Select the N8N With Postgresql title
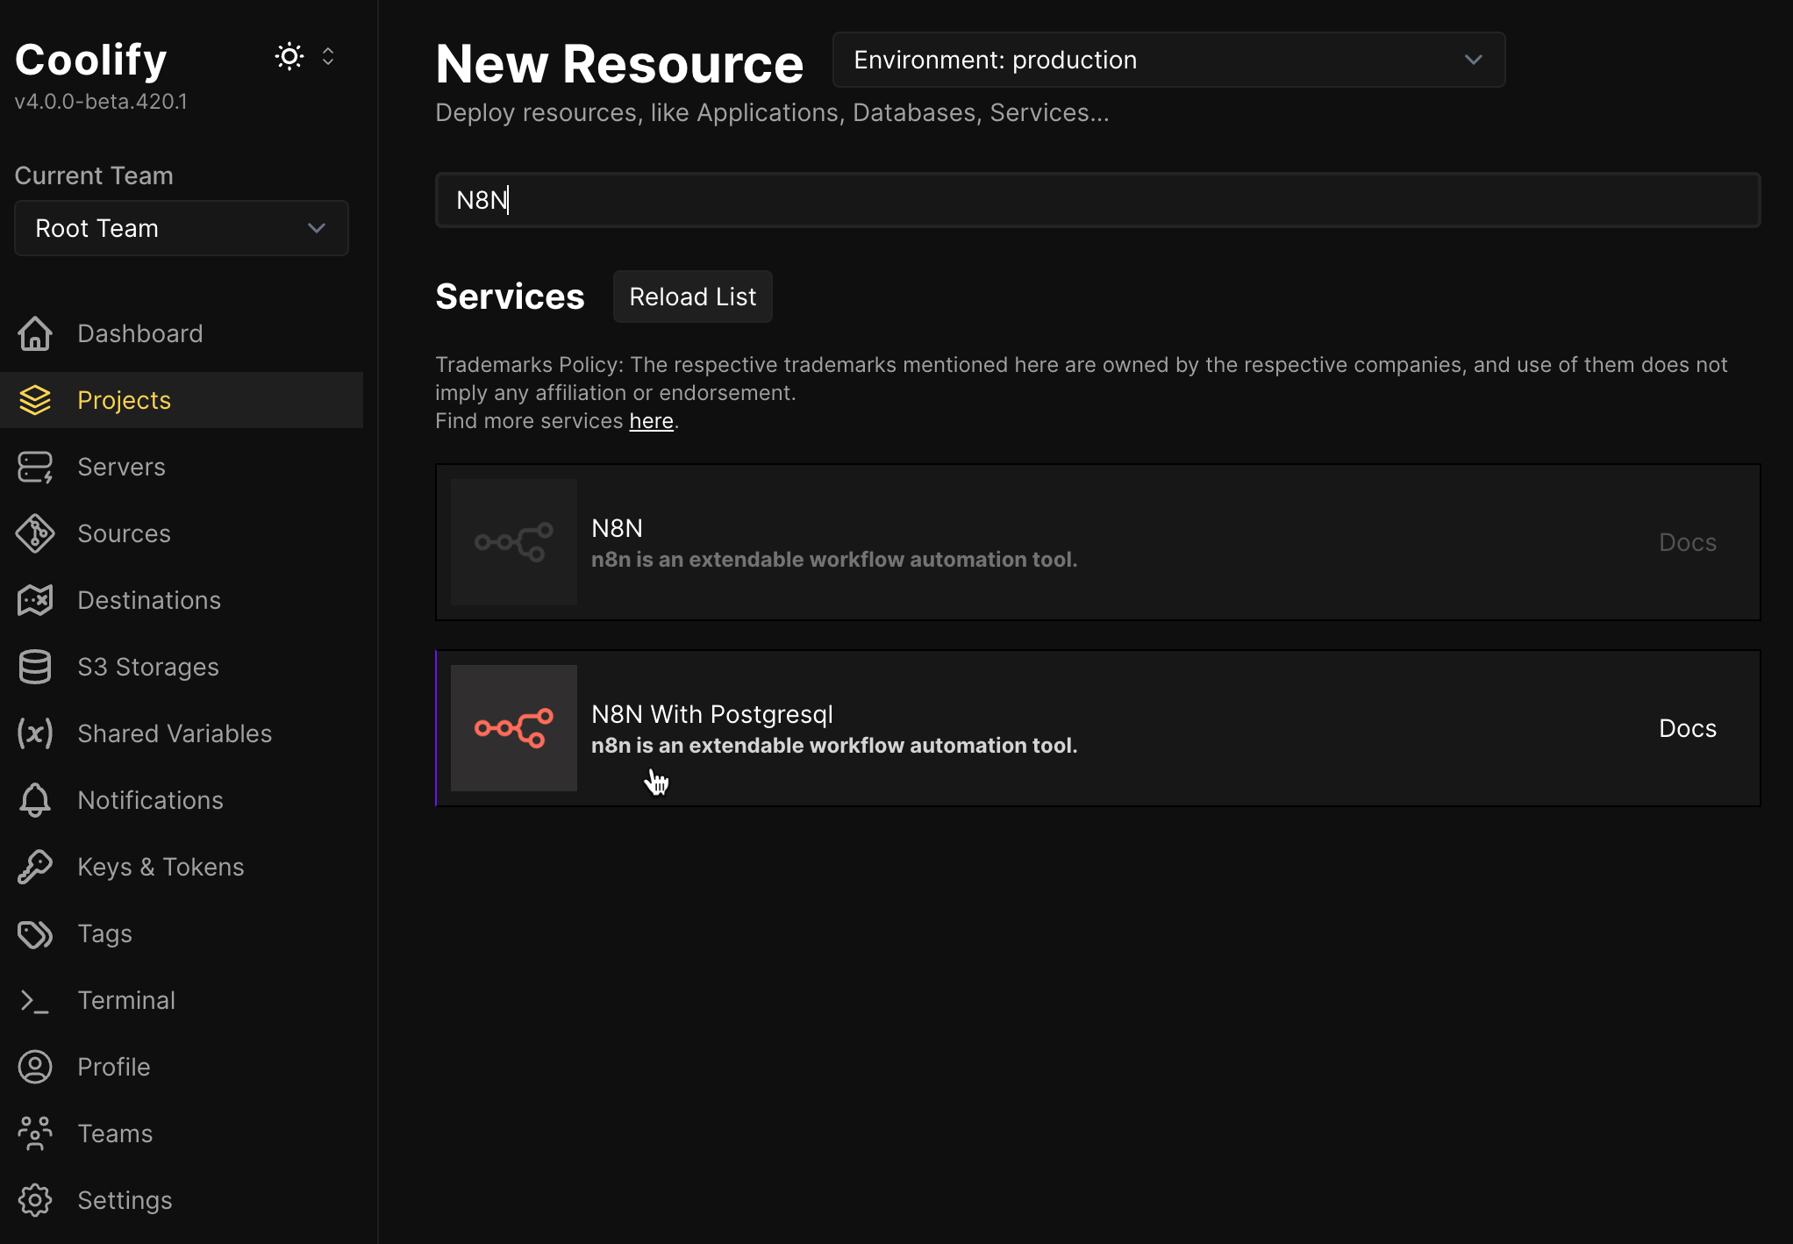This screenshot has width=1793, height=1244. click(711, 714)
